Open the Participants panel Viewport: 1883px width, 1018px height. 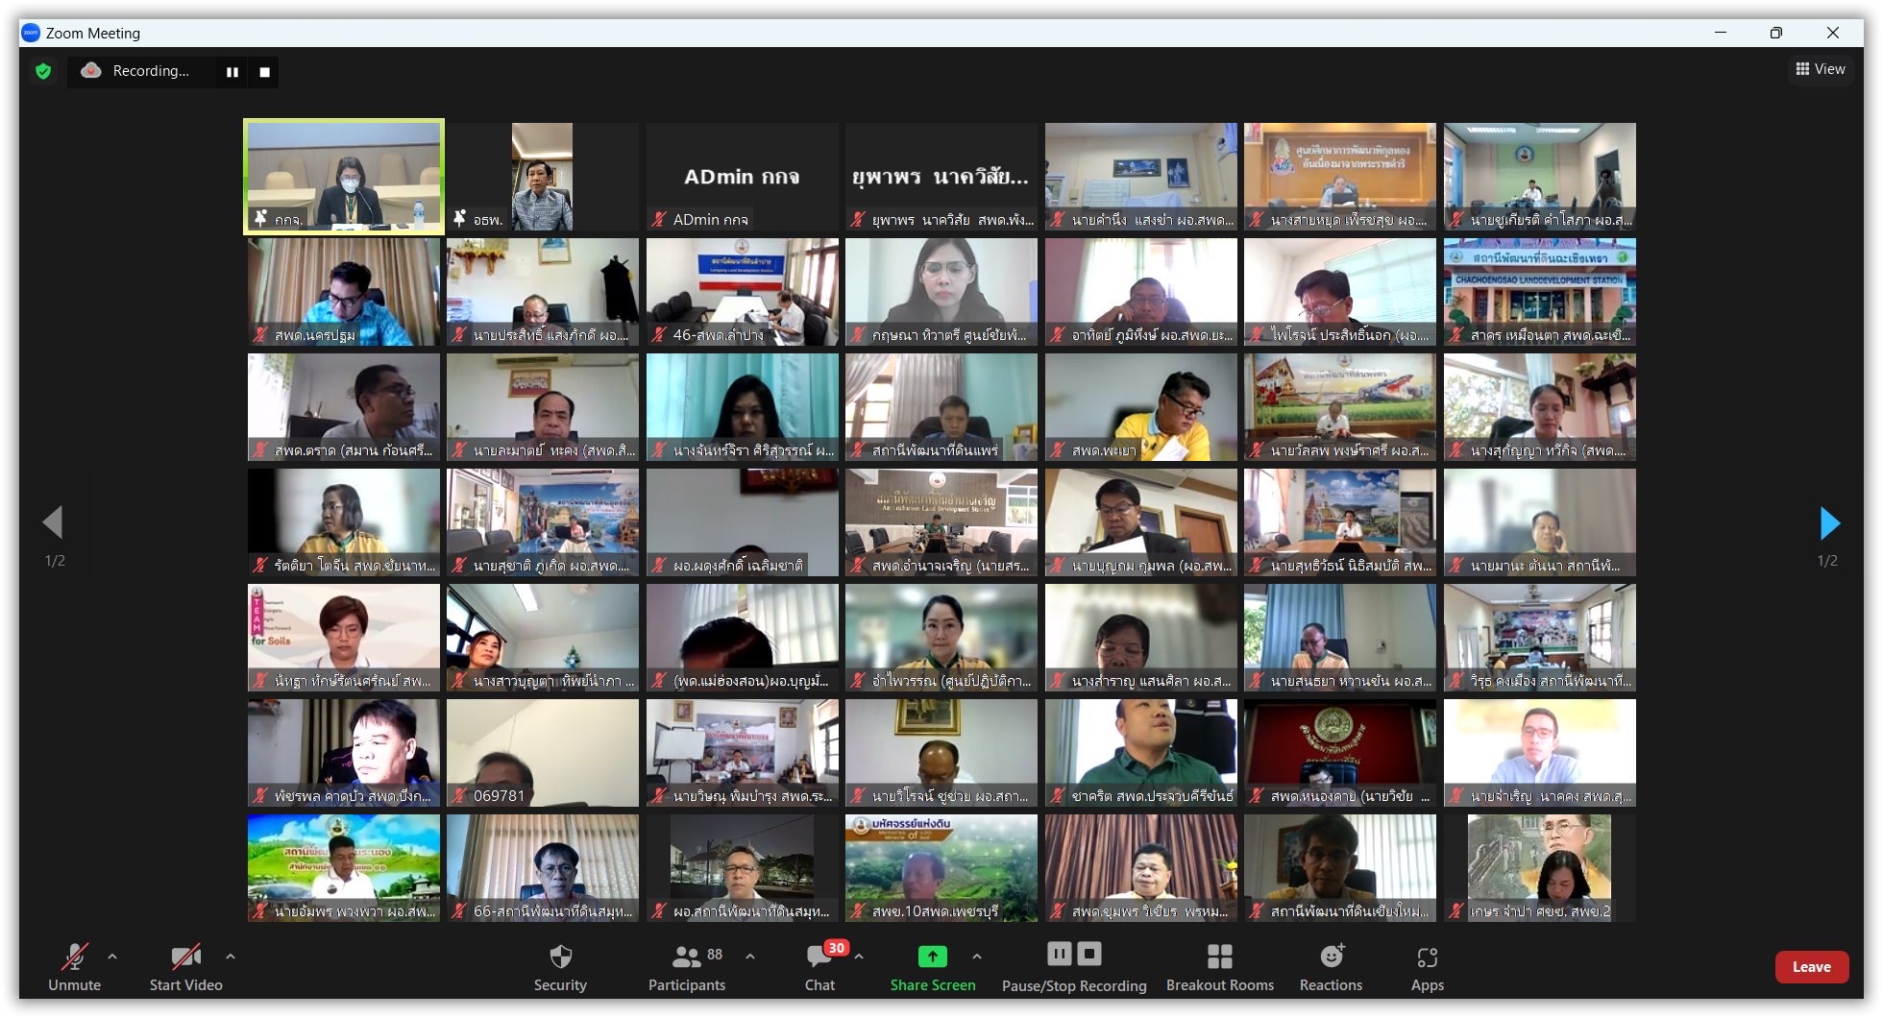point(687,966)
